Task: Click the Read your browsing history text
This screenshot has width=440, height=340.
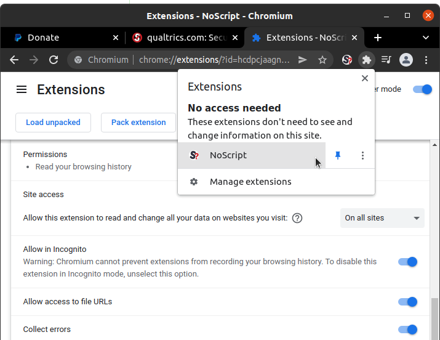Action: point(83,167)
